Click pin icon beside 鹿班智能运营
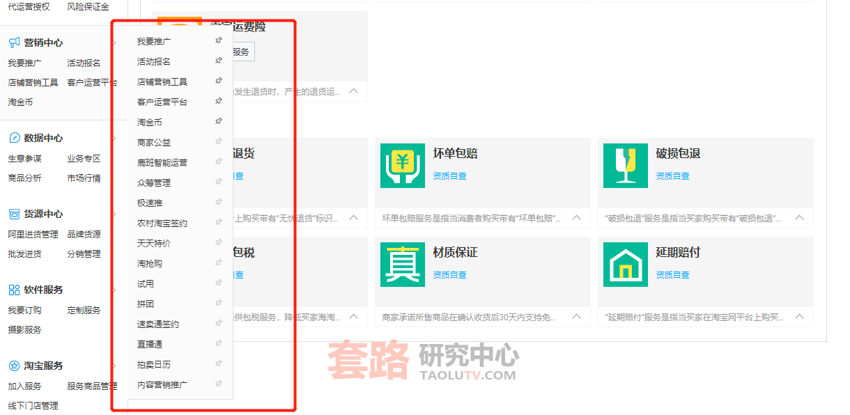The height and width of the screenshot is (415, 850). coord(218,162)
